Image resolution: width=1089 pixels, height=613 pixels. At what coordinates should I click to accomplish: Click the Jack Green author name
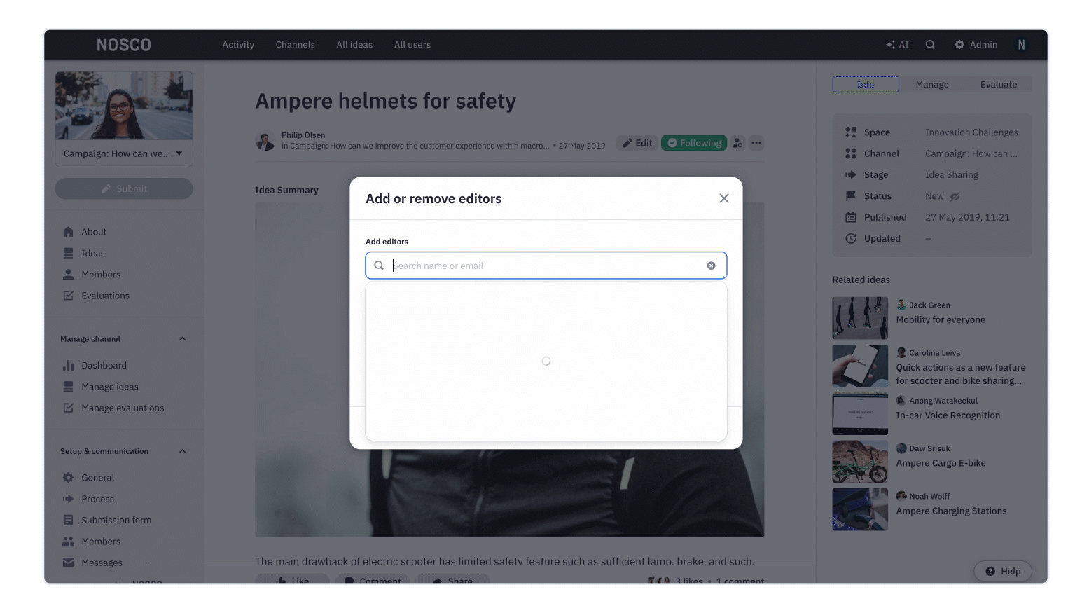pos(929,305)
